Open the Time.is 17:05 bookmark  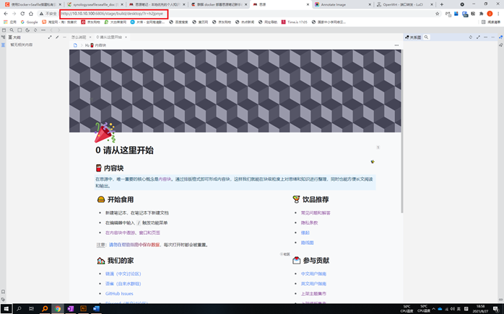(x=294, y=22)
